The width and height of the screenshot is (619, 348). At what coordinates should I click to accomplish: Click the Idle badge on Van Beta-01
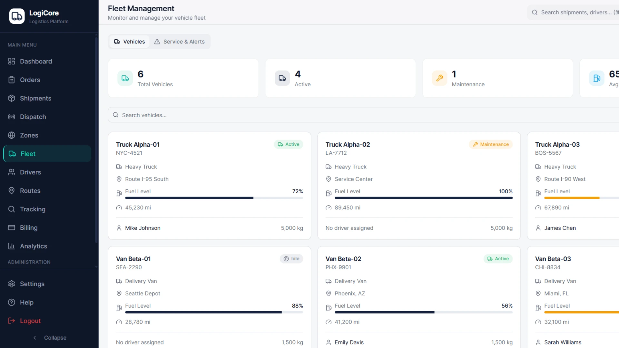click(291, 259)
